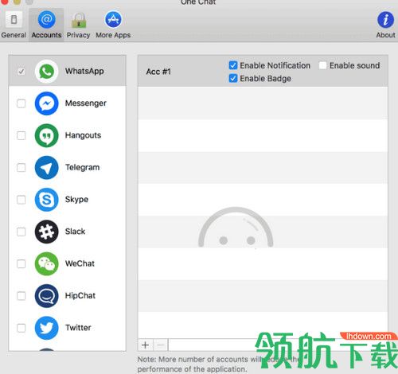Enable the Telegram checkbox
This screenshot has width=398, height=374.
click(x=21, y=168)
